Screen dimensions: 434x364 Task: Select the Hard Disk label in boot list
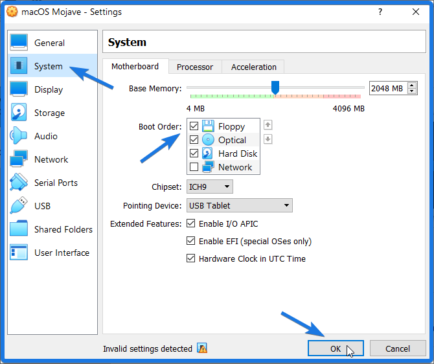[x=238, y=154]
